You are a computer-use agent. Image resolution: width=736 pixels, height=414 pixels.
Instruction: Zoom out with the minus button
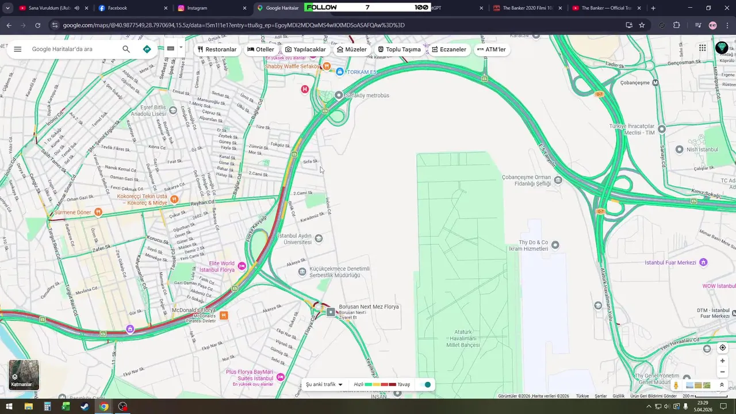(x=723, y=372)
